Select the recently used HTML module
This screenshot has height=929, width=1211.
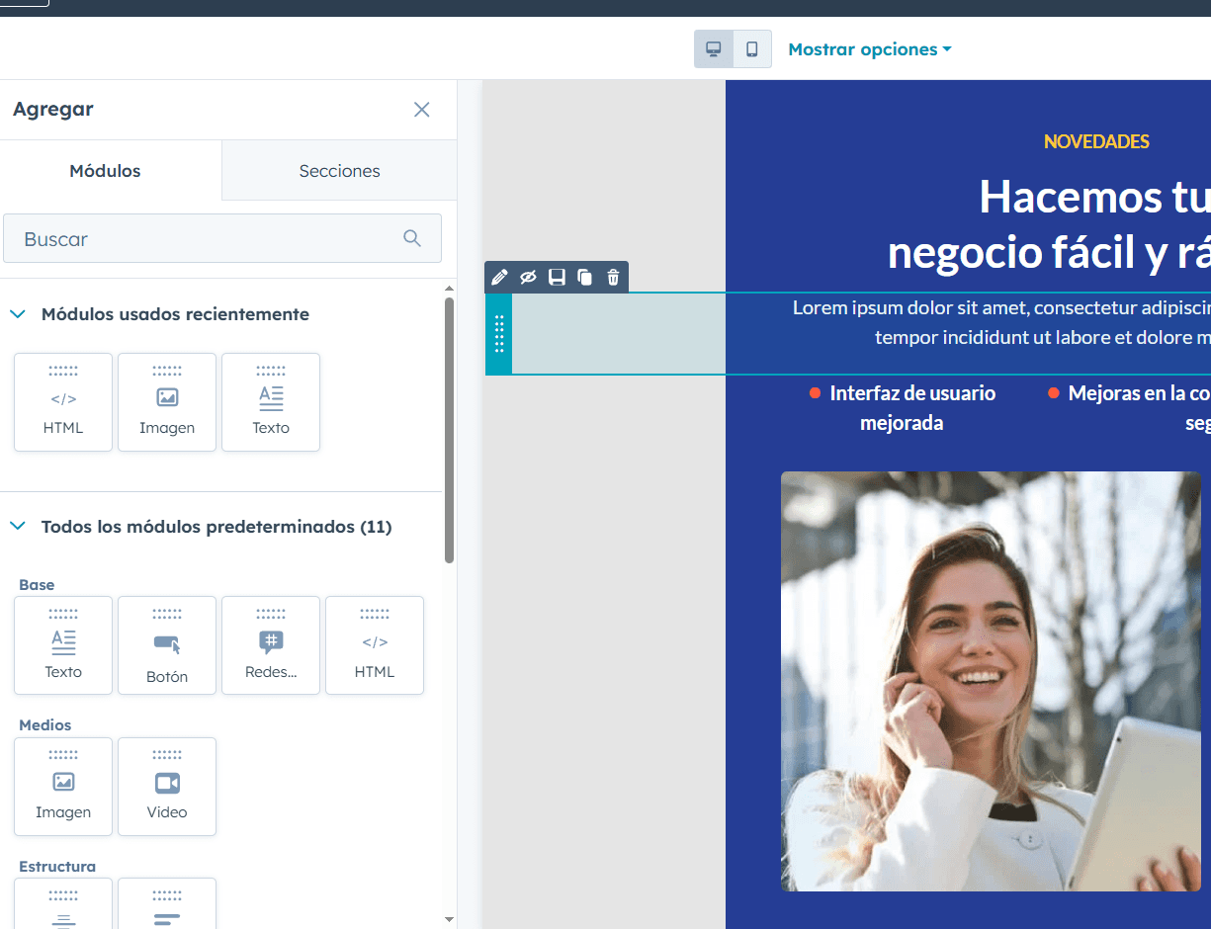pyautogui.click(x=63, y=402)
